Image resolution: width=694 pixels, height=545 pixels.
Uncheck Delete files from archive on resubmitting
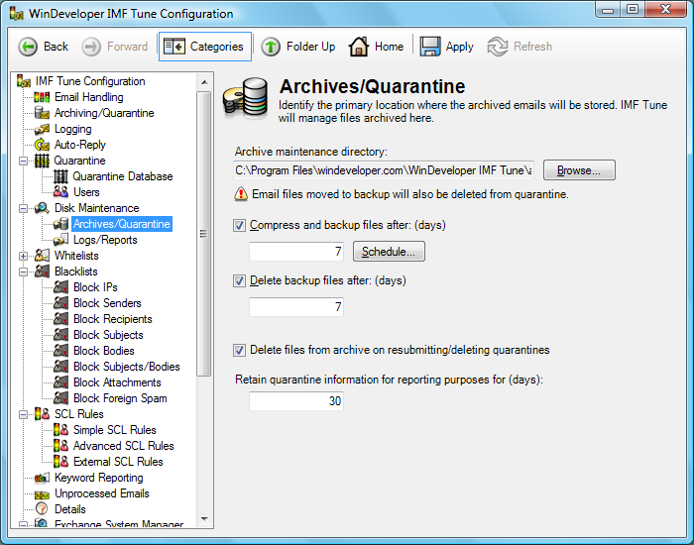[x=240, y=351]
